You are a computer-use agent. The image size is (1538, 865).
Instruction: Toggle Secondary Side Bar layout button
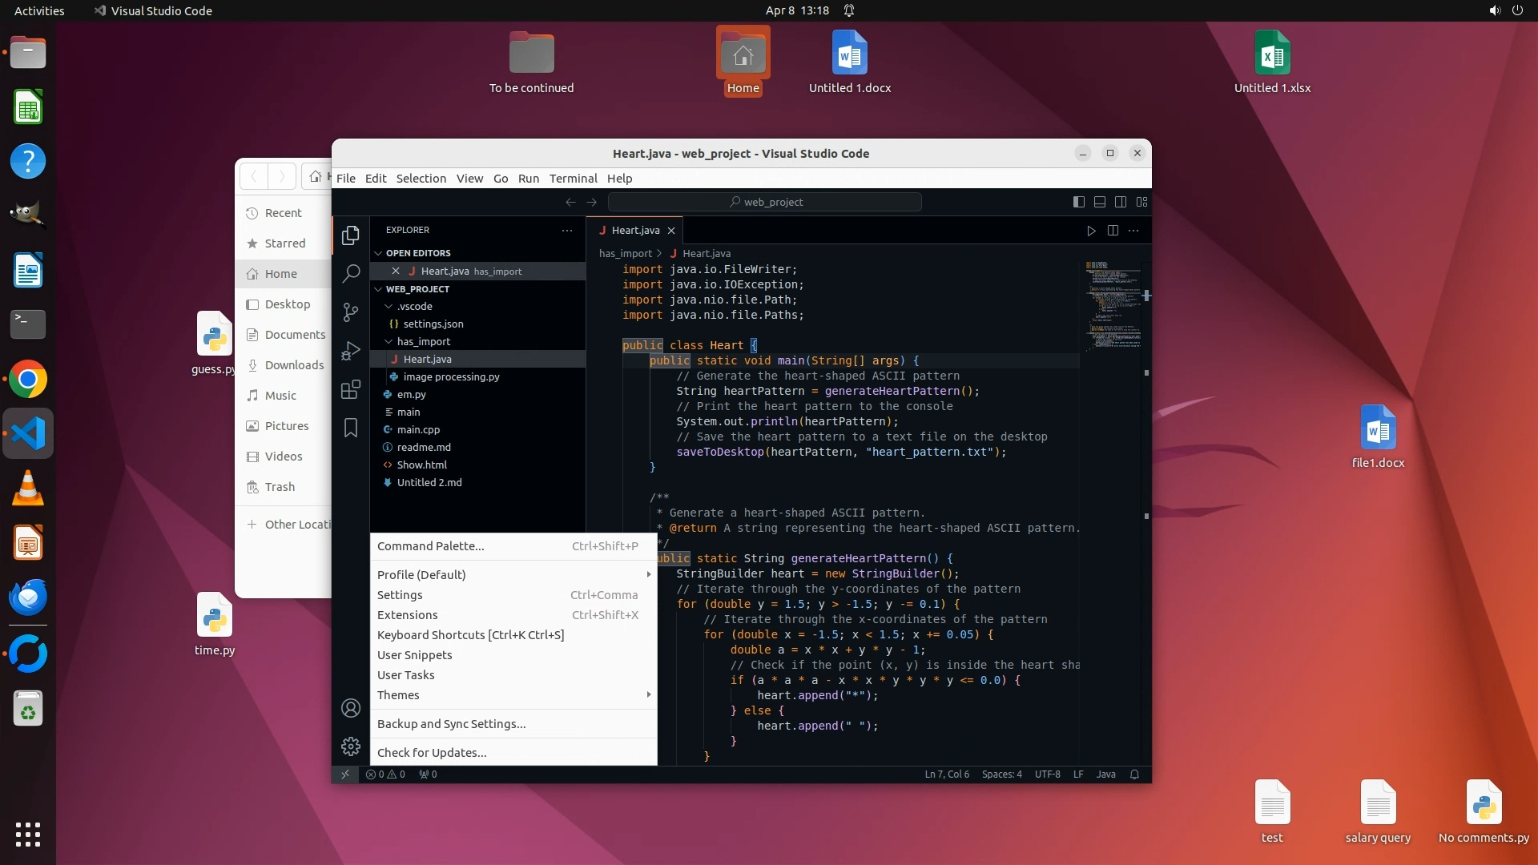pos(1121,202)
